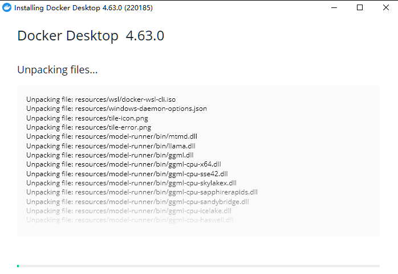Close the Docker Desktop installer window
The width and height of the screenshot is (398, 274).
click(x=385, y=8)
